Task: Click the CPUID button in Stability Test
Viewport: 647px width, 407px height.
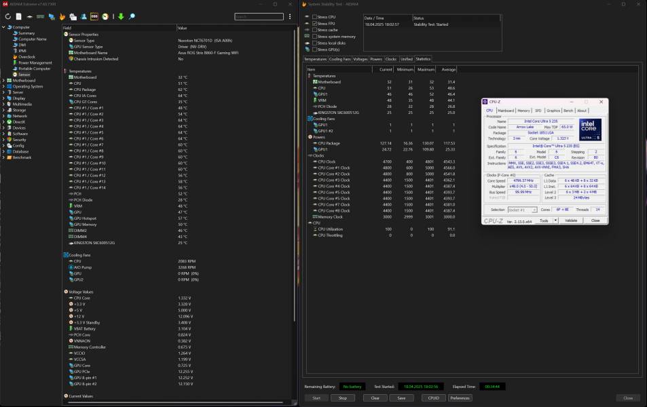Action: (434, 398)
